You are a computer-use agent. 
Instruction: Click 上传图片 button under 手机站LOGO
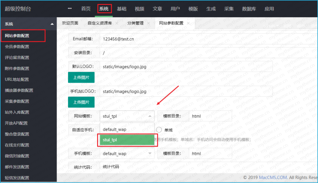point(81,102)
